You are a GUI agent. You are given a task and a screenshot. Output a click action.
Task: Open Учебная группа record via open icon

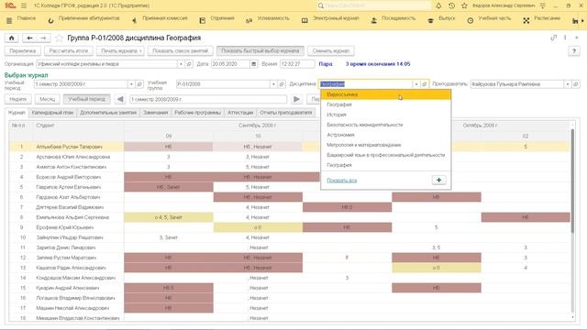[282, 84]
